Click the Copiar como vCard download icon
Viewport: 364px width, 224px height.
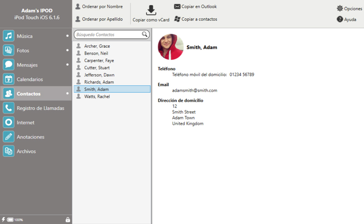click(x=151, y=10)
